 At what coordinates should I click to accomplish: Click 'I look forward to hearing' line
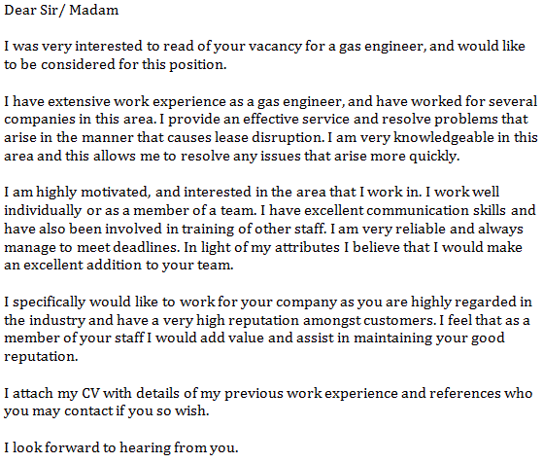click(87, 448)
